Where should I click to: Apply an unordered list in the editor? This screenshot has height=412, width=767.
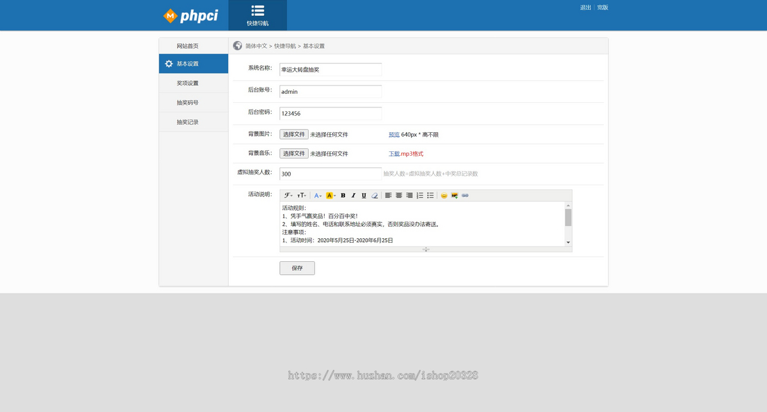point(430,195)
